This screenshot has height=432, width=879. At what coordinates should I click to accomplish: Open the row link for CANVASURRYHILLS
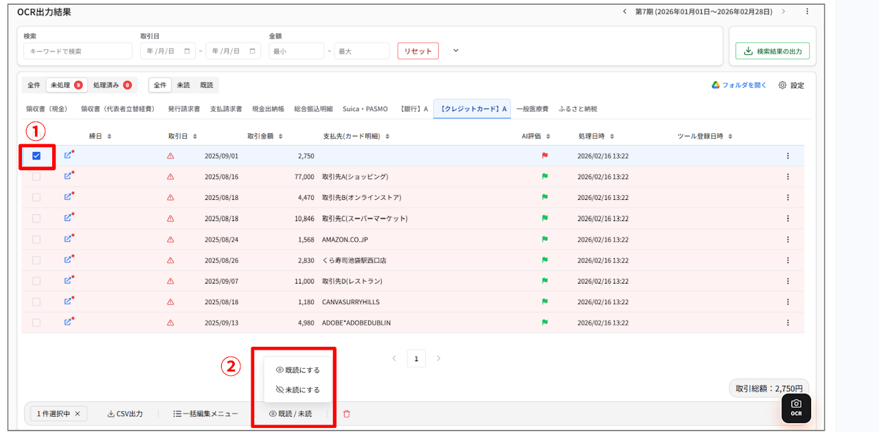coord(68,302)
